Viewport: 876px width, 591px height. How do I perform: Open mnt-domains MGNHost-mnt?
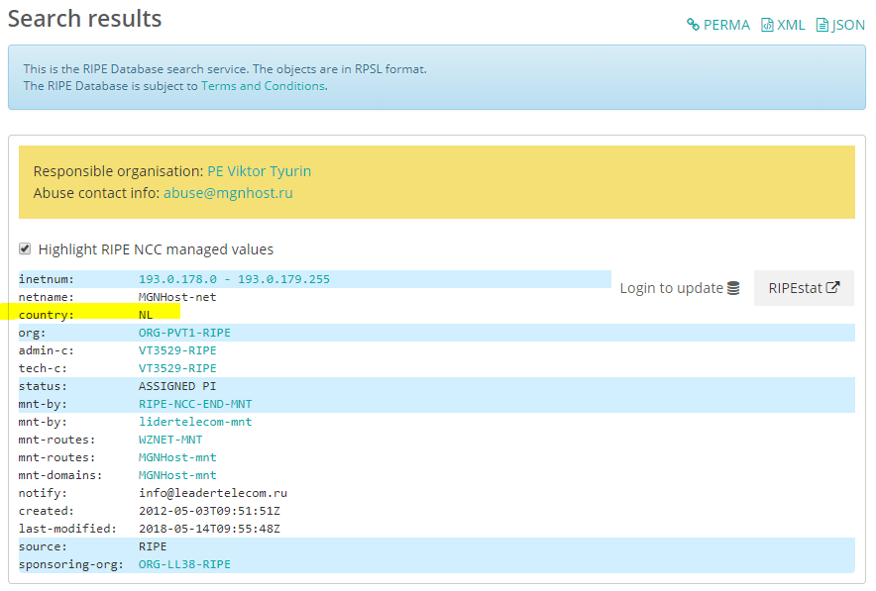click(177, 475)
